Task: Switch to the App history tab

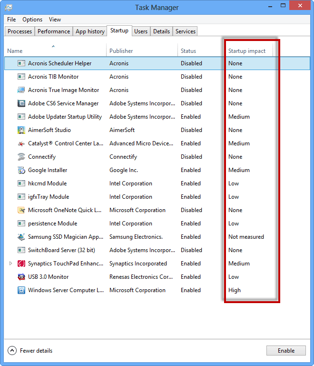Action: coord(90,31)
